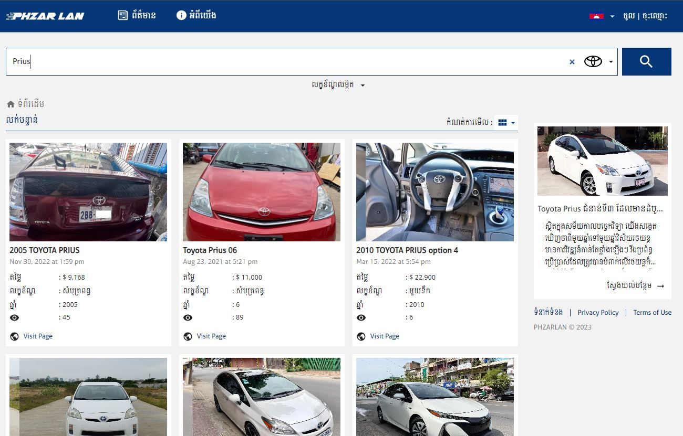Open the Privacy Policy link
The image size is (683, 436).
(598, 312)
